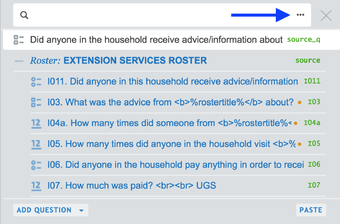Close the search panel with the X
340x224 pixels.
pyautogui.click(x=326, y=16)
